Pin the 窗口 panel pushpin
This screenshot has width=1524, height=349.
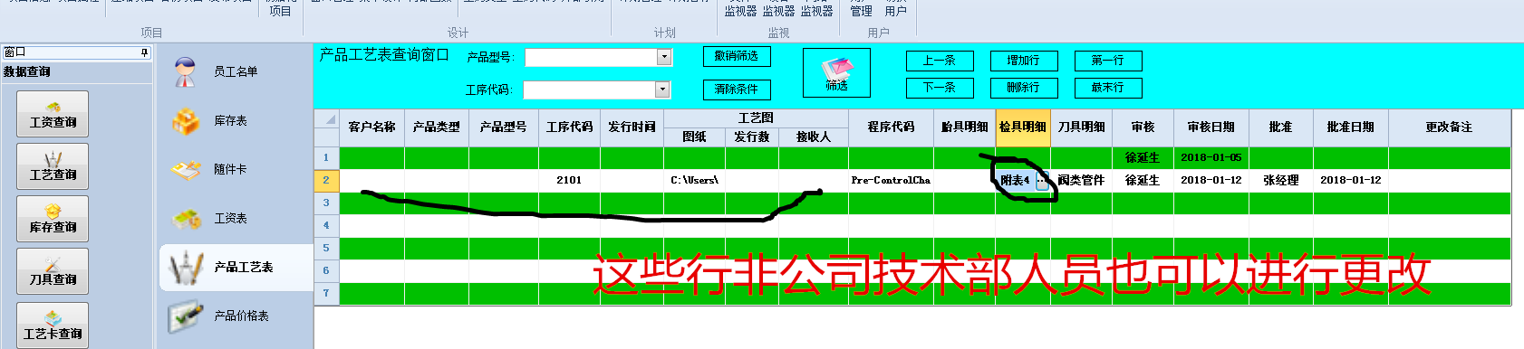coord(144,52)
